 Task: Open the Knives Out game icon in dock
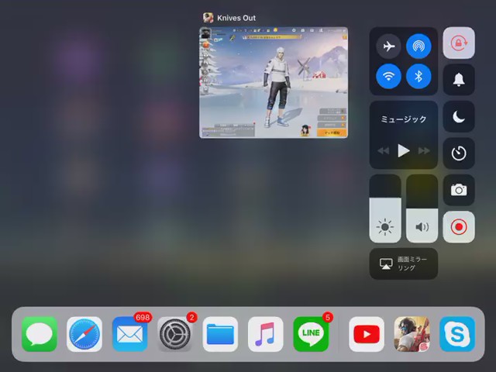pyautogui.click(x=412, y=334)
